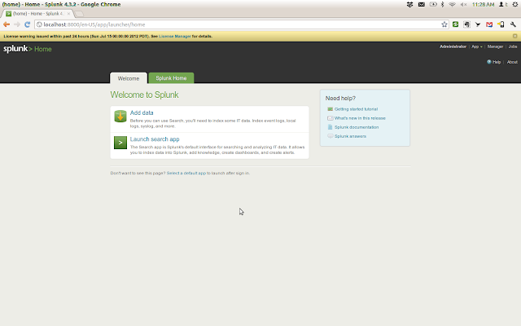Click the Help link
Screen dimensions: 521x326
(x=497, y=62)
